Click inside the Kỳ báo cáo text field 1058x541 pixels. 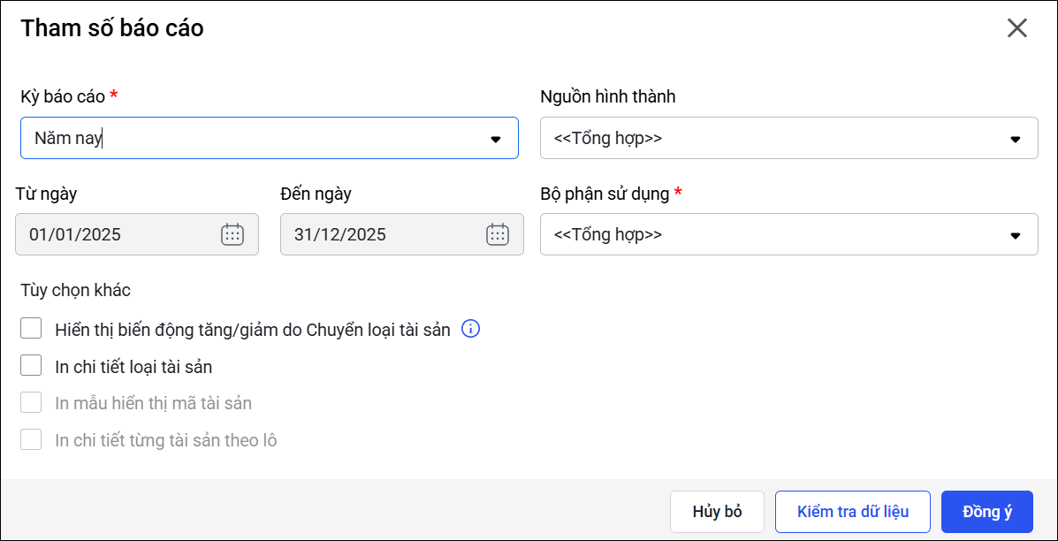[x=247, y=139]
